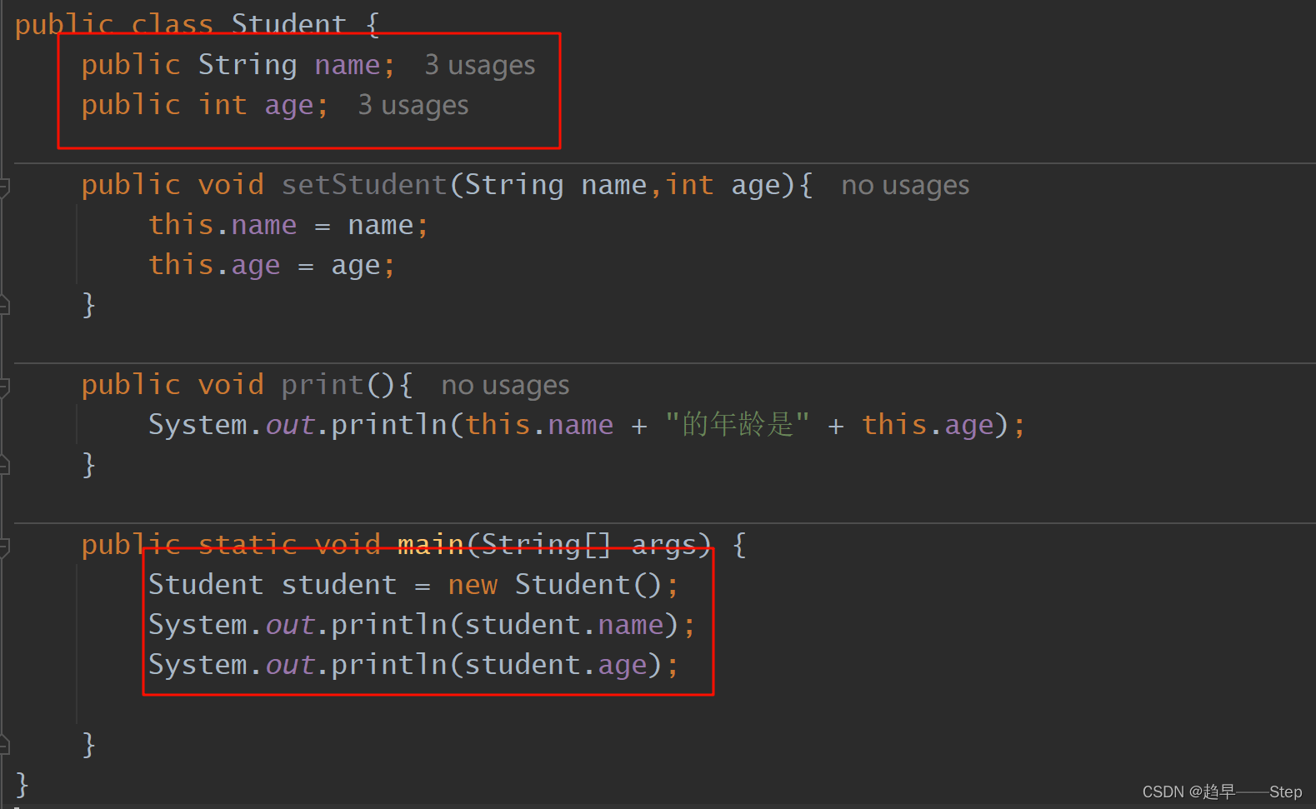Screen dimensions: 1316x809
Task: Collapse the print method fold marker
Action: pyautogui.click(x=4, y=387)
